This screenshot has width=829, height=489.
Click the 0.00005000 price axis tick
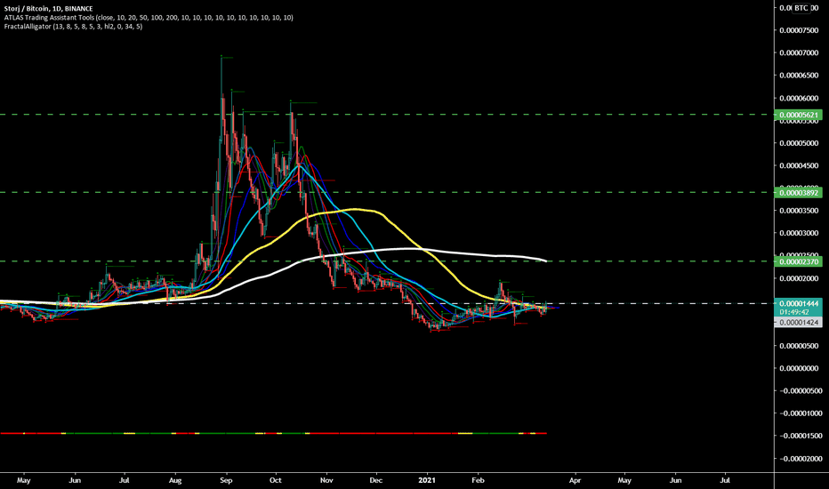click(799, 143)
